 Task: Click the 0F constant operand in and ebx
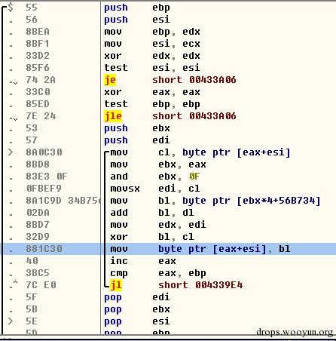194,177
